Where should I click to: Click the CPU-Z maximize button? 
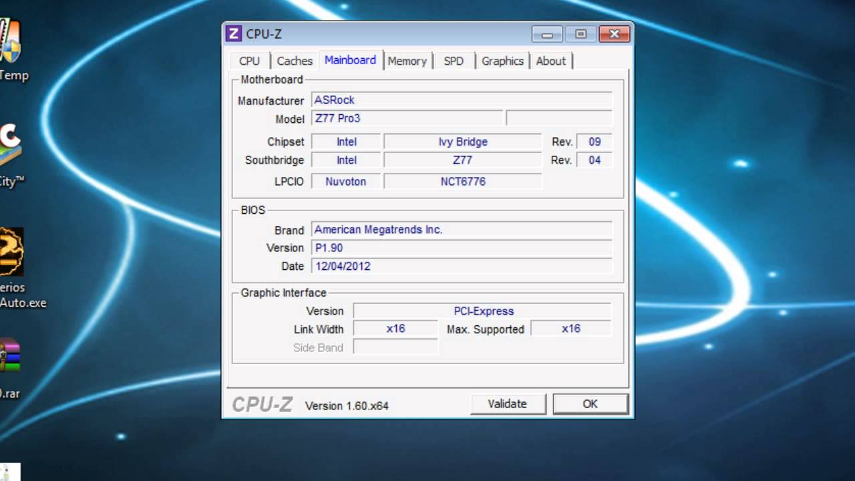[580, 34]
